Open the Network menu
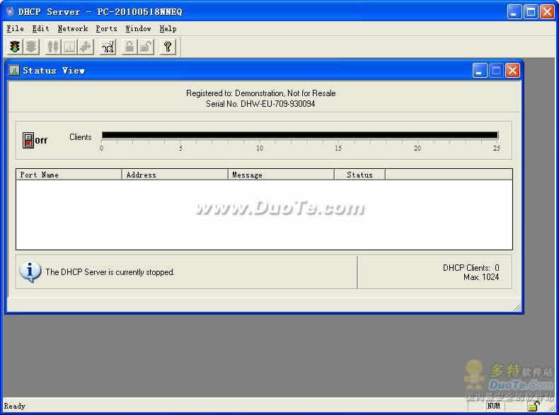 pos(73,28)
